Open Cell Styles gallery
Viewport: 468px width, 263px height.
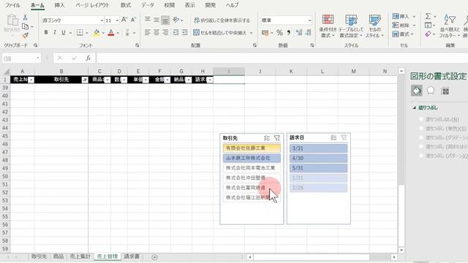coord(374,26)
